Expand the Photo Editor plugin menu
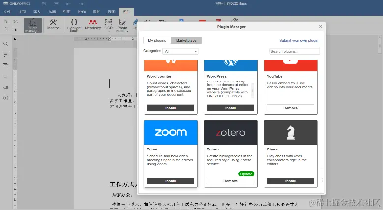383x210 pixels. click(x=122, y=25)
